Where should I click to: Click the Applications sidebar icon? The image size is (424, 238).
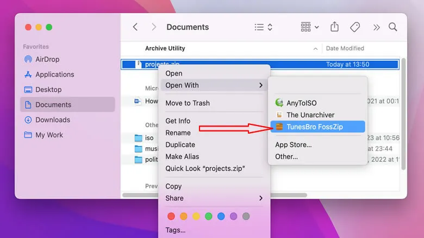pyautogui.click(x=28, y=74)
